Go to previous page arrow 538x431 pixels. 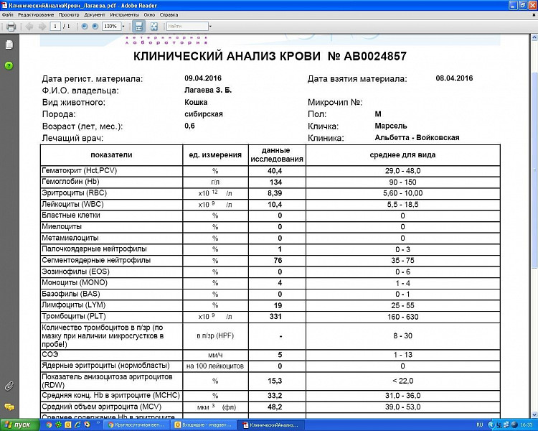pyautogui.click(x=29, y=26)
